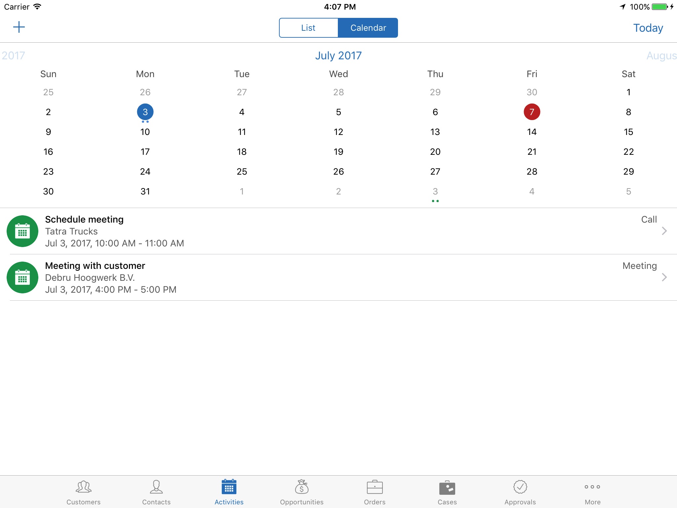Tap the Wi-Fi status icon
Image resolution: width=677 pixels, height=508 pixels.
[x=37, y=7]
